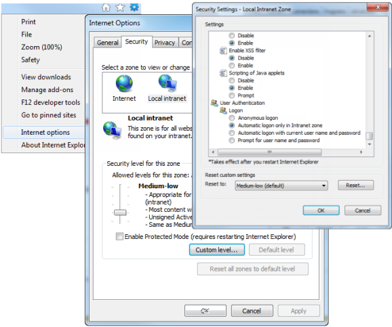The image size is (392, 327).
Task: Choose Manage add-ons from the menu
Action: 47,89
